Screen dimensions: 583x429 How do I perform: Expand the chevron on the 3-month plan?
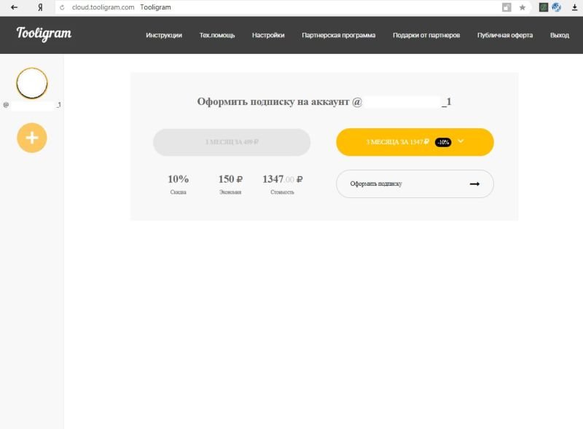coord(461,141)
